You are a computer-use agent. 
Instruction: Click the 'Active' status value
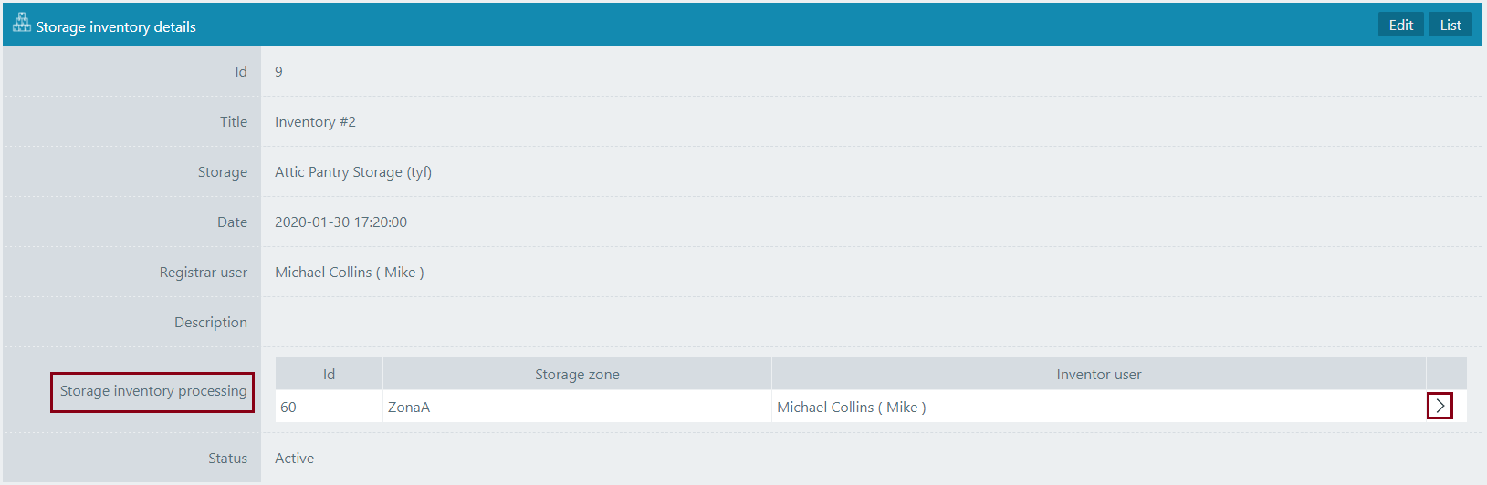294,459
